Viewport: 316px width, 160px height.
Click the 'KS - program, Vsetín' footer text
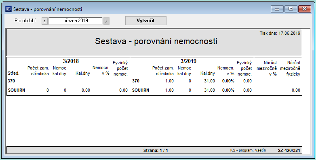[248, 150]
